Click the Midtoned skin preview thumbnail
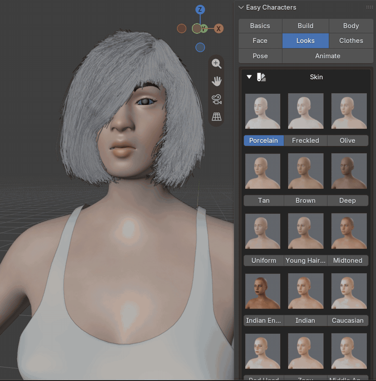The image size is (376, 381). [349, 231]
